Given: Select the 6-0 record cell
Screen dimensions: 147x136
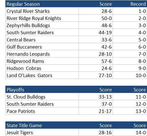Looking at the screenshot, I should pyautogui.click(x=130, y=47).
